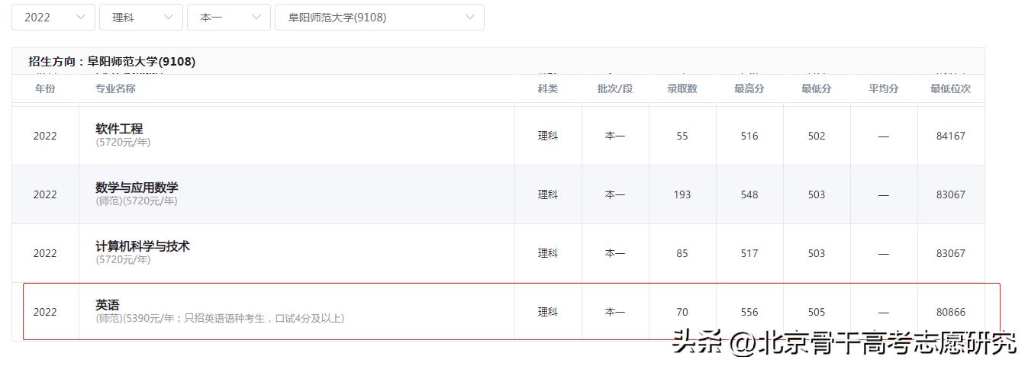Click lowest rank 80866 in 英语 row
Screen dimensions: 1028x366
[950, 312]
